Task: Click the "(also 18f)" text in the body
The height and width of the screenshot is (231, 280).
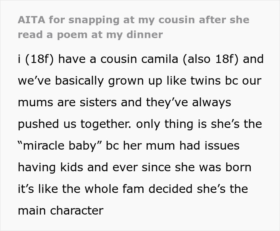Action: 211,59
